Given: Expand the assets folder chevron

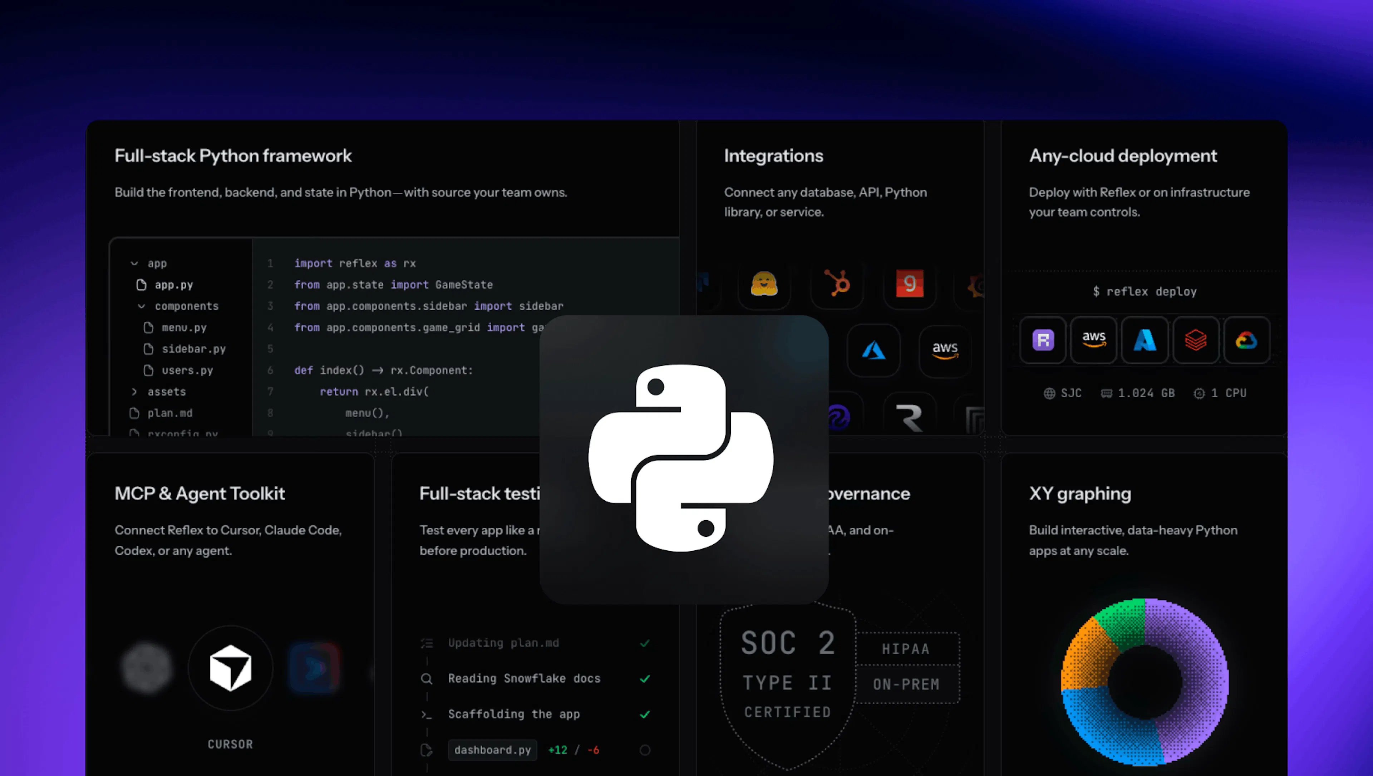Looking at the screenshot, I should (x=134, y=392).
